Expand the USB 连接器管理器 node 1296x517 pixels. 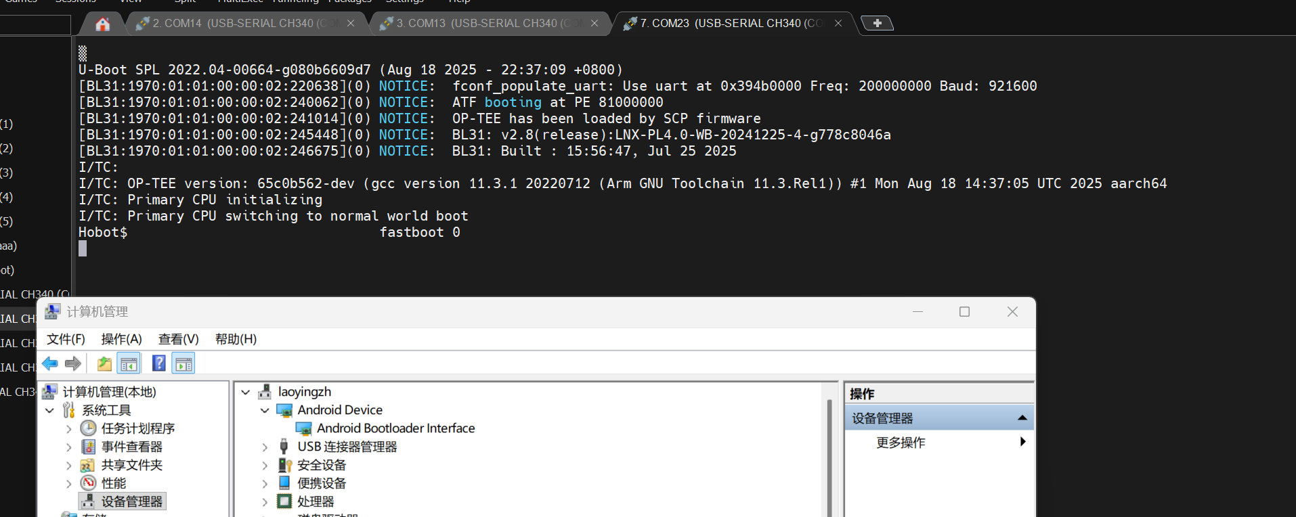(x=265, y=447)
